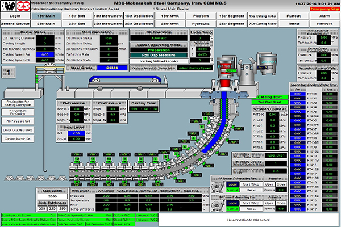Switch to 1Str Oscillation page
341x227 pixels.
point(139,16)
